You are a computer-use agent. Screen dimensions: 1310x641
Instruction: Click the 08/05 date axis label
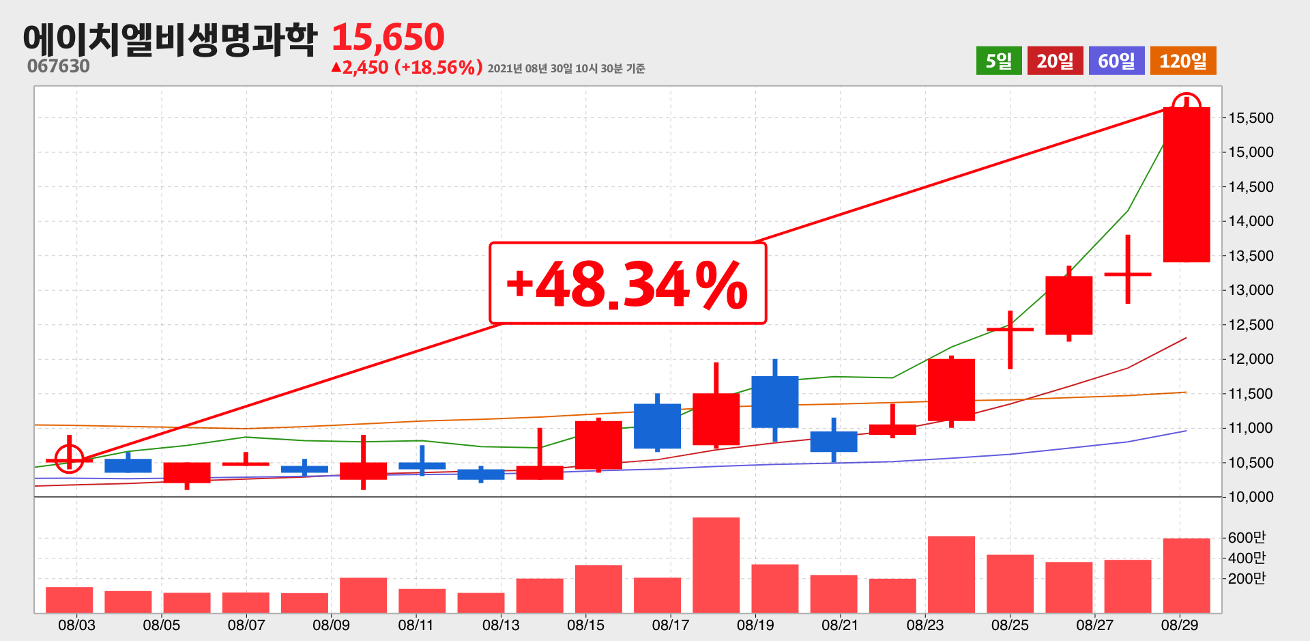click(x=162, y=625)
